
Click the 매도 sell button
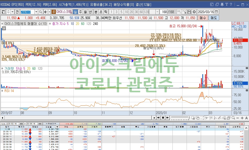point(214,18)
